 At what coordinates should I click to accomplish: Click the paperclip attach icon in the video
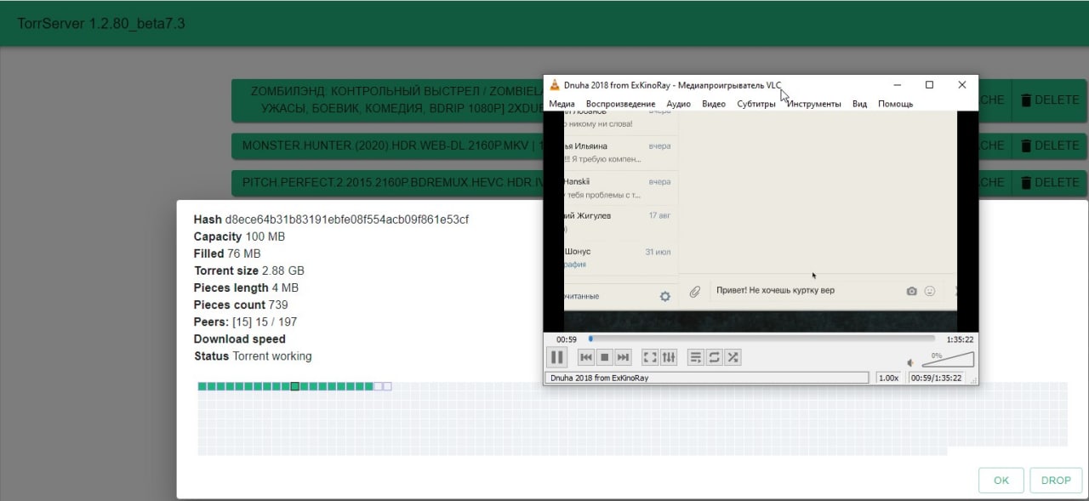[694, 292]
